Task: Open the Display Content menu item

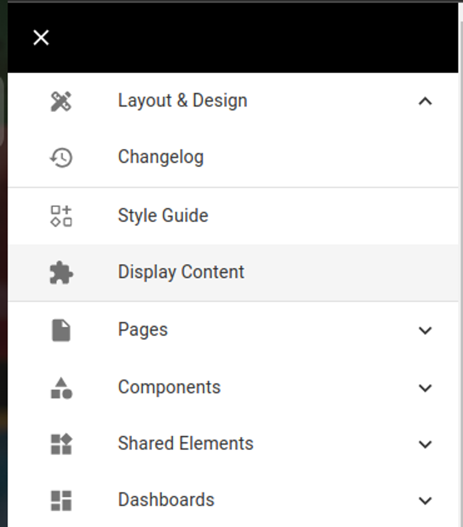Action: tap(181, 272)
